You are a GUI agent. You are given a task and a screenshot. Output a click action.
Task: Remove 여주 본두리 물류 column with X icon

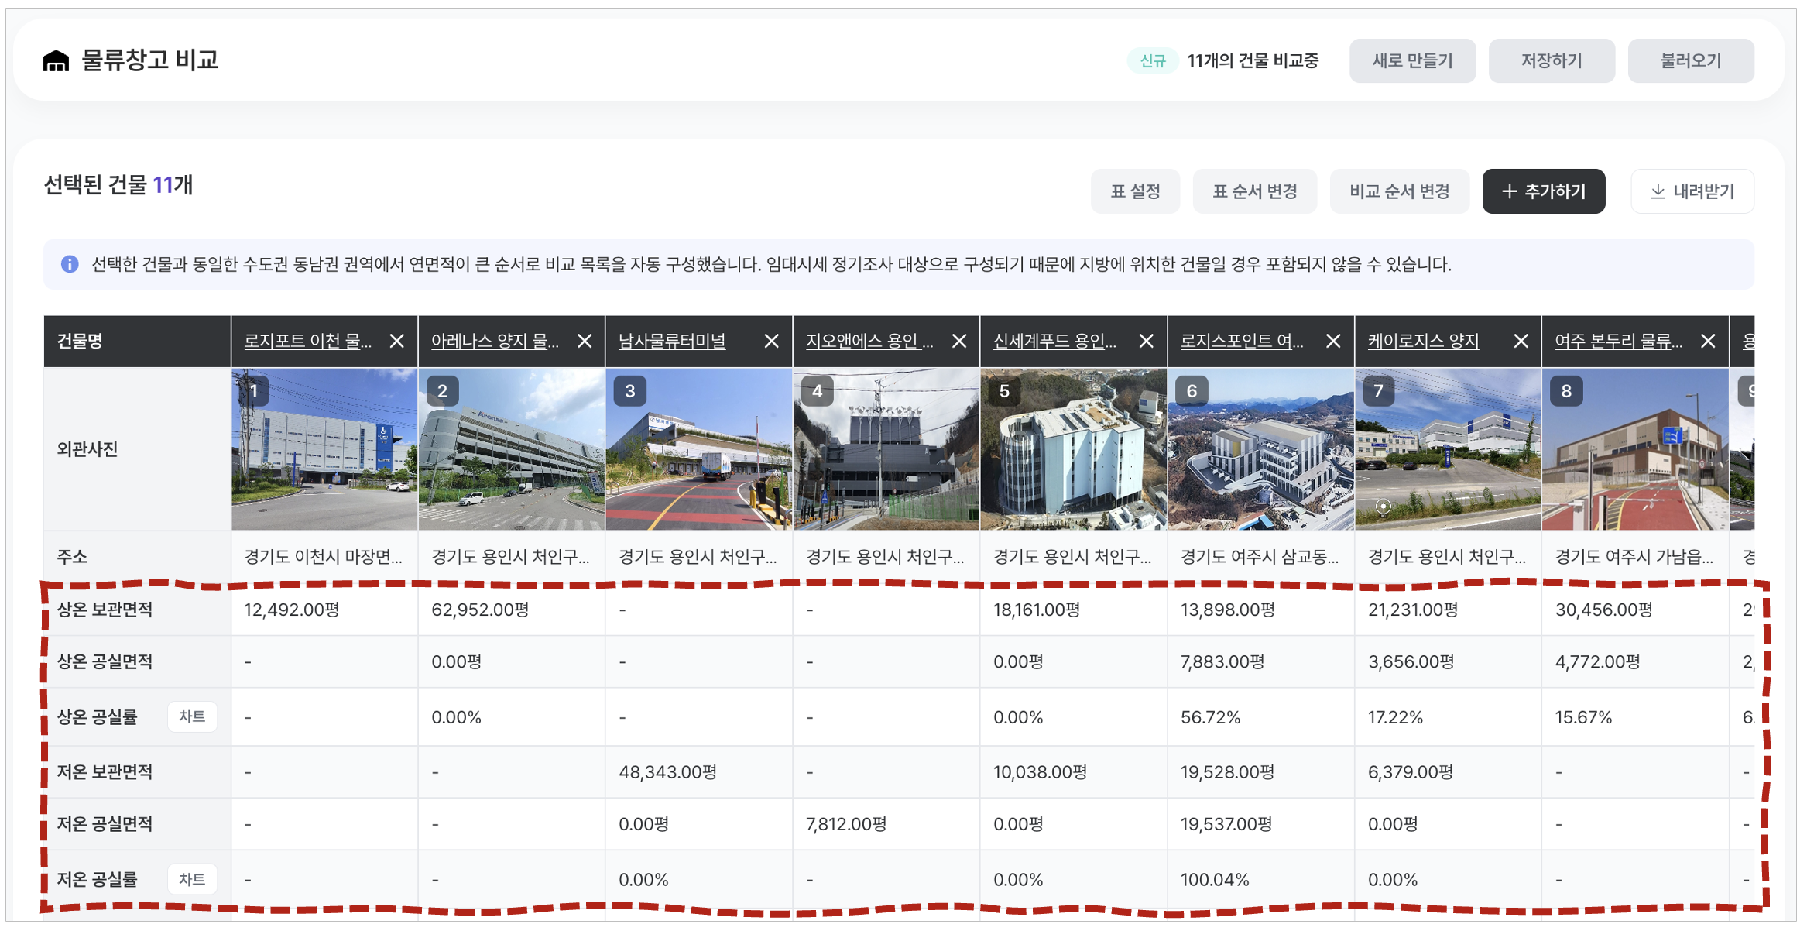click(x=1708, y=342)
